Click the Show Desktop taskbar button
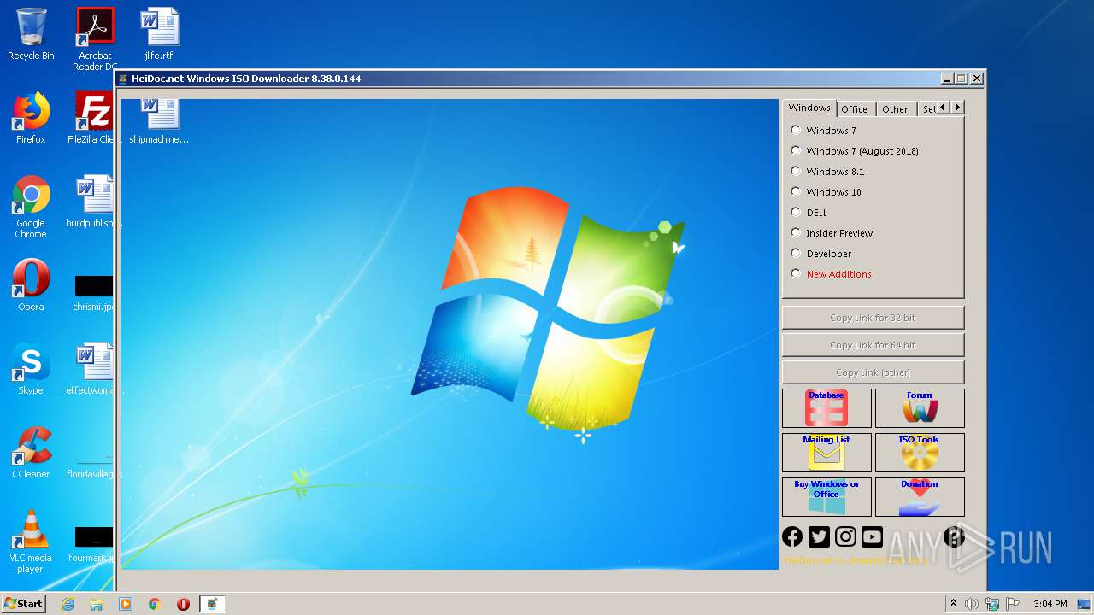This screenshot has height=615, width=1094. pyautogui.click(x=1085, y=604)
